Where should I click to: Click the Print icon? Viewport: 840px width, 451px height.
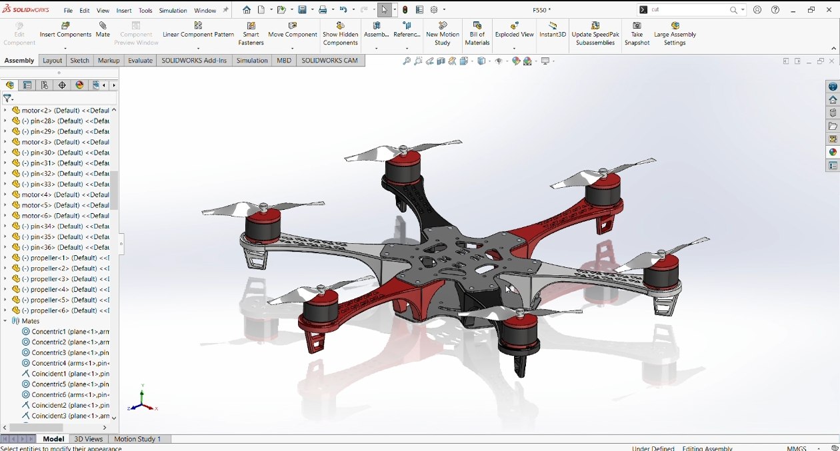[x=323, y=10]
